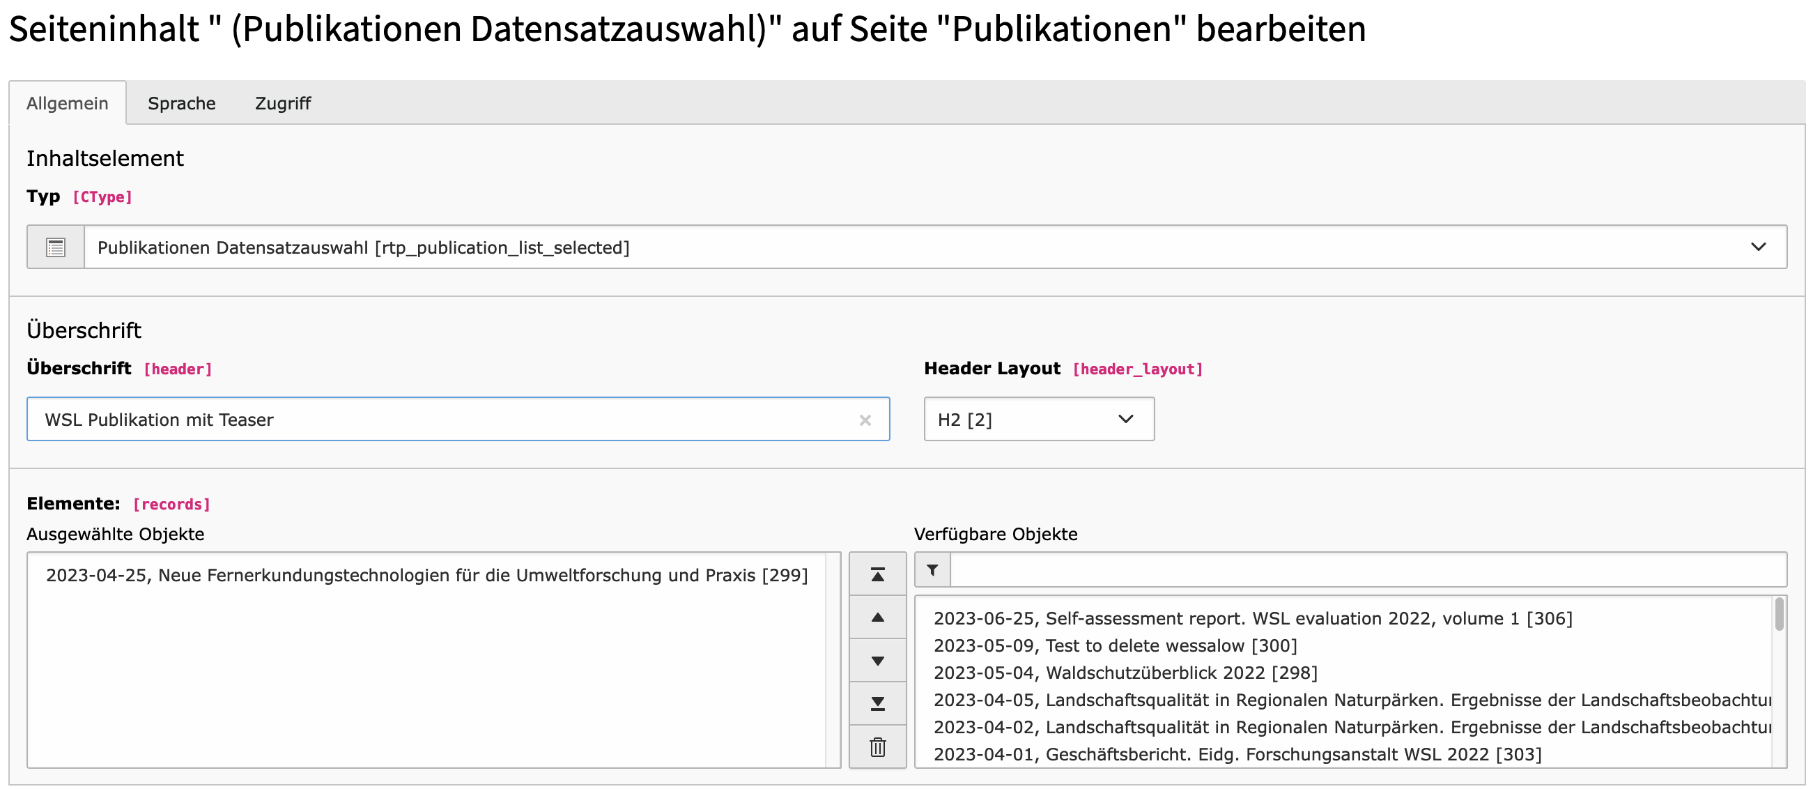Click trash icon to remove selected object

(877, 746)
